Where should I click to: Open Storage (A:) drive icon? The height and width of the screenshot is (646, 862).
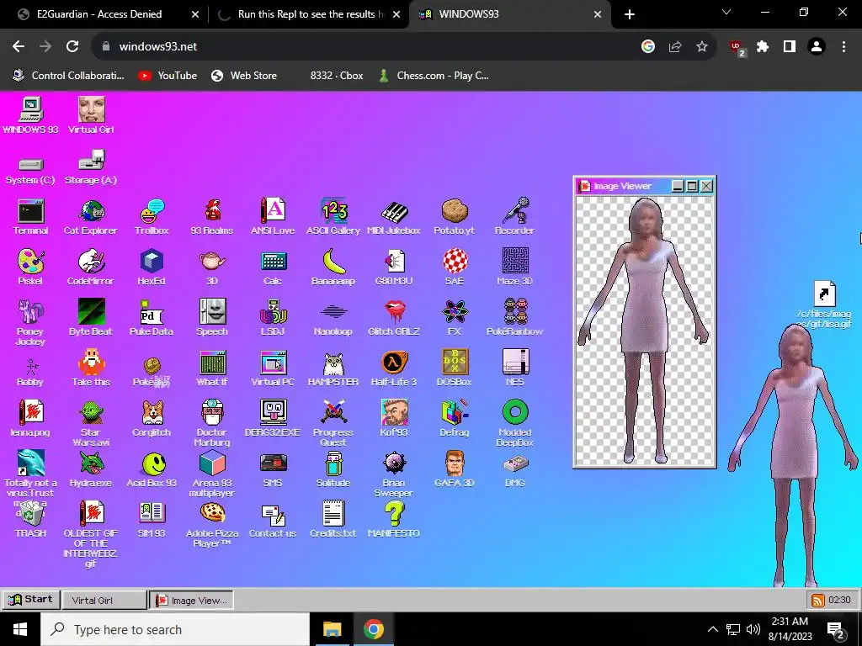[x=91, y=167]
